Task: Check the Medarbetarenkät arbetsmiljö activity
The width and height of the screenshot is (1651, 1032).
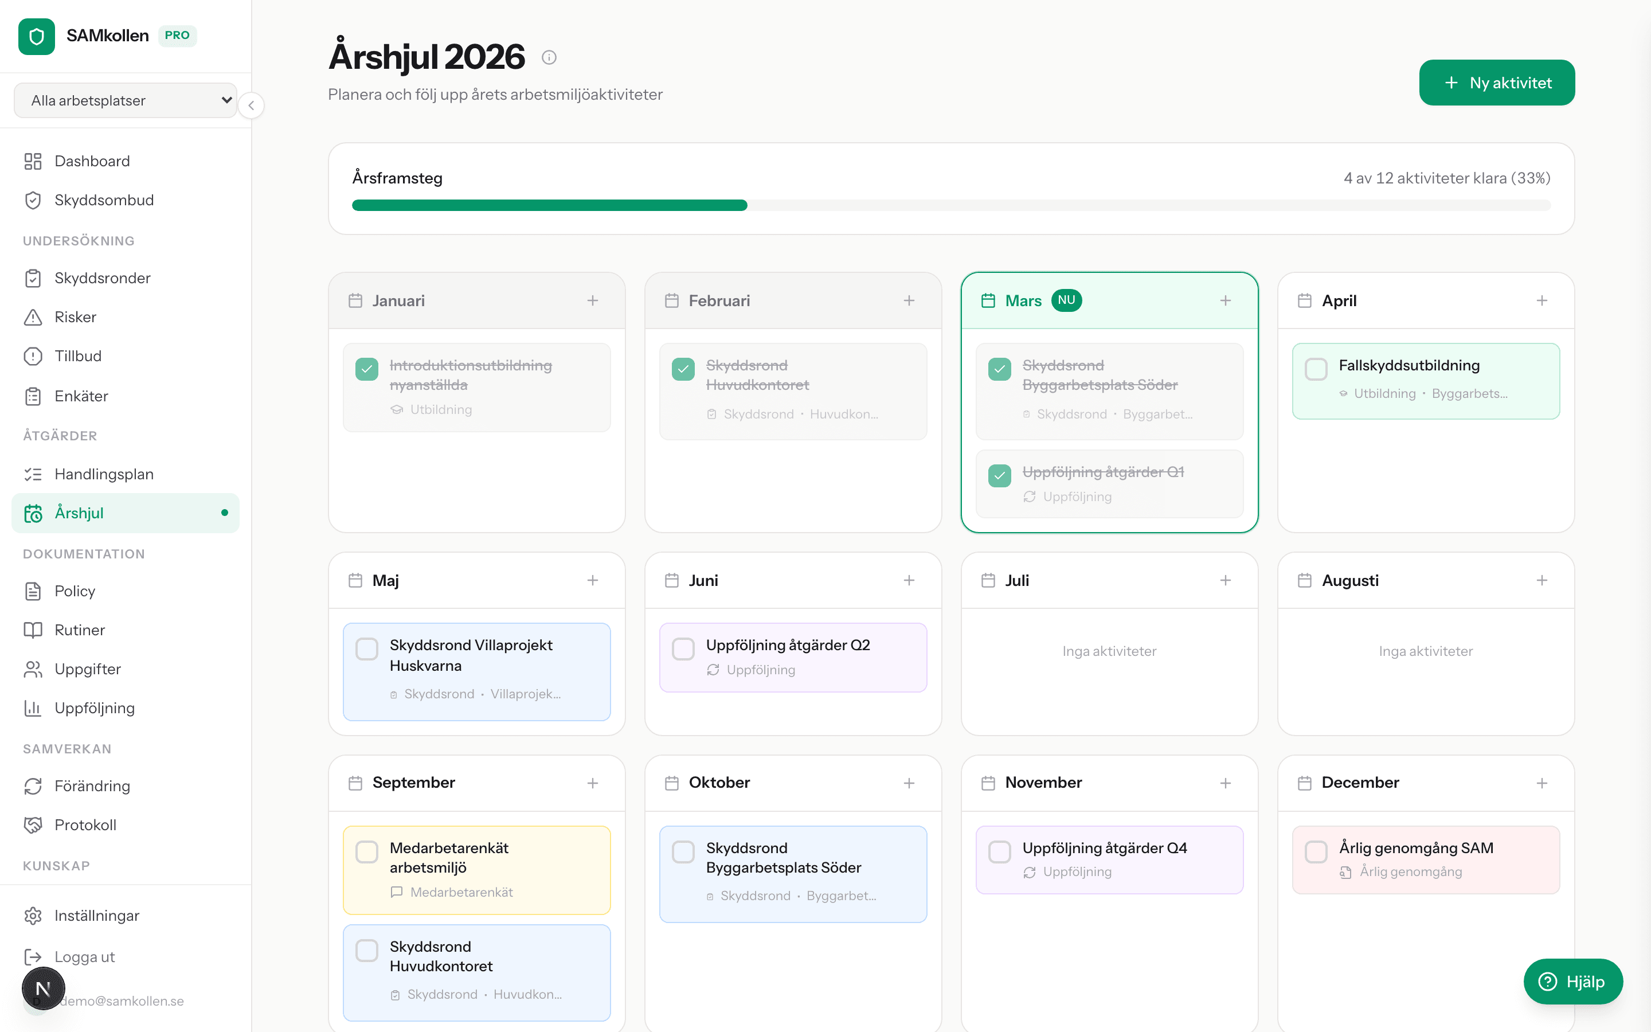Action: (367, 852)
